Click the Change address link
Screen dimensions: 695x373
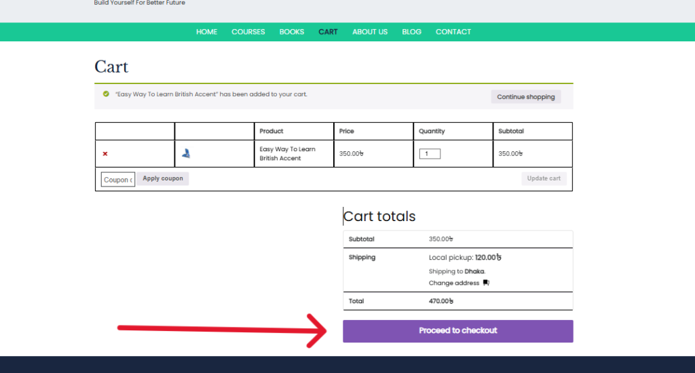coord(454,283)
